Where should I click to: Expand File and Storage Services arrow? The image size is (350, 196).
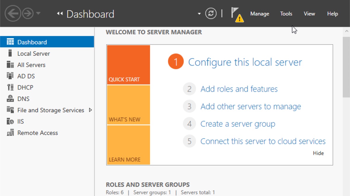pos(90,110)
